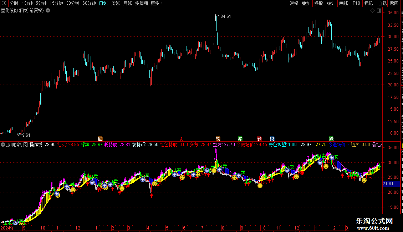Open the 多股 multi-stock view
Image resolution: width=403 pixels, height=232 pixels.
coord(318,3)
